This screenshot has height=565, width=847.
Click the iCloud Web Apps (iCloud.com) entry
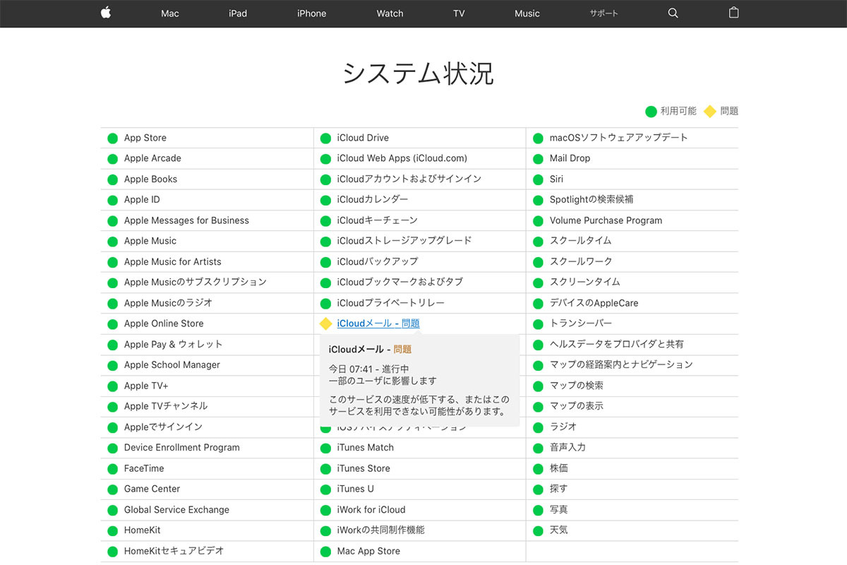(x=402, y=158)
